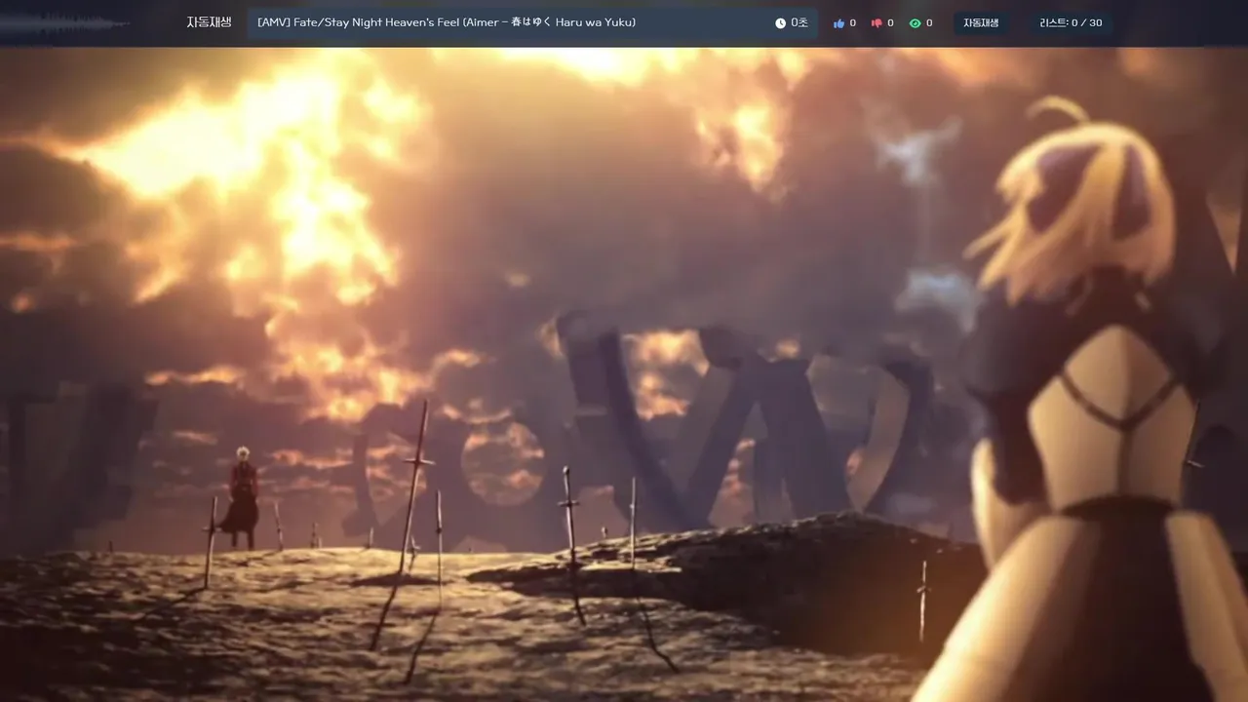Click the video frame to play
The height and width of the screenshot is (702, 1248).
coord(624,374)
